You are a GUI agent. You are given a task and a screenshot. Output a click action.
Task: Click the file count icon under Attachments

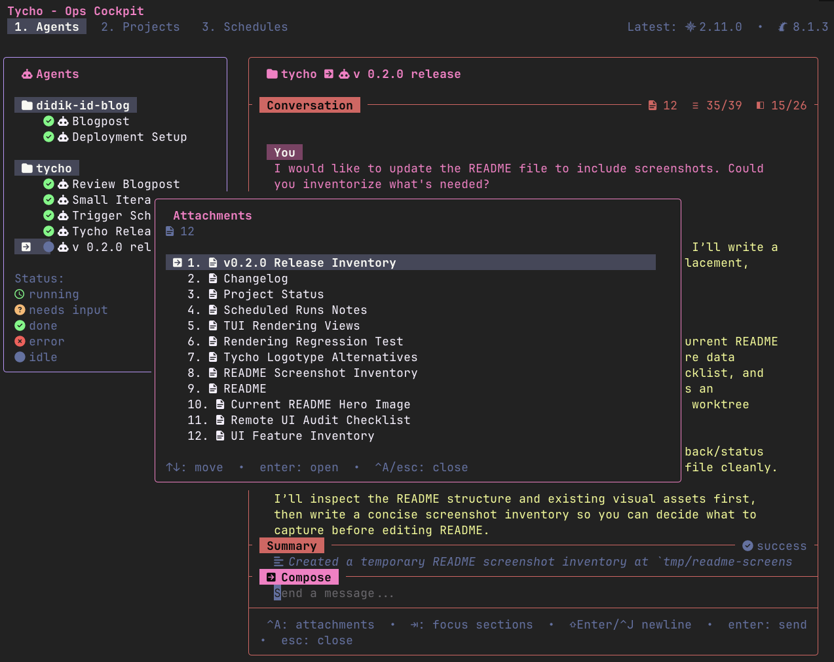tap(170, 231)
